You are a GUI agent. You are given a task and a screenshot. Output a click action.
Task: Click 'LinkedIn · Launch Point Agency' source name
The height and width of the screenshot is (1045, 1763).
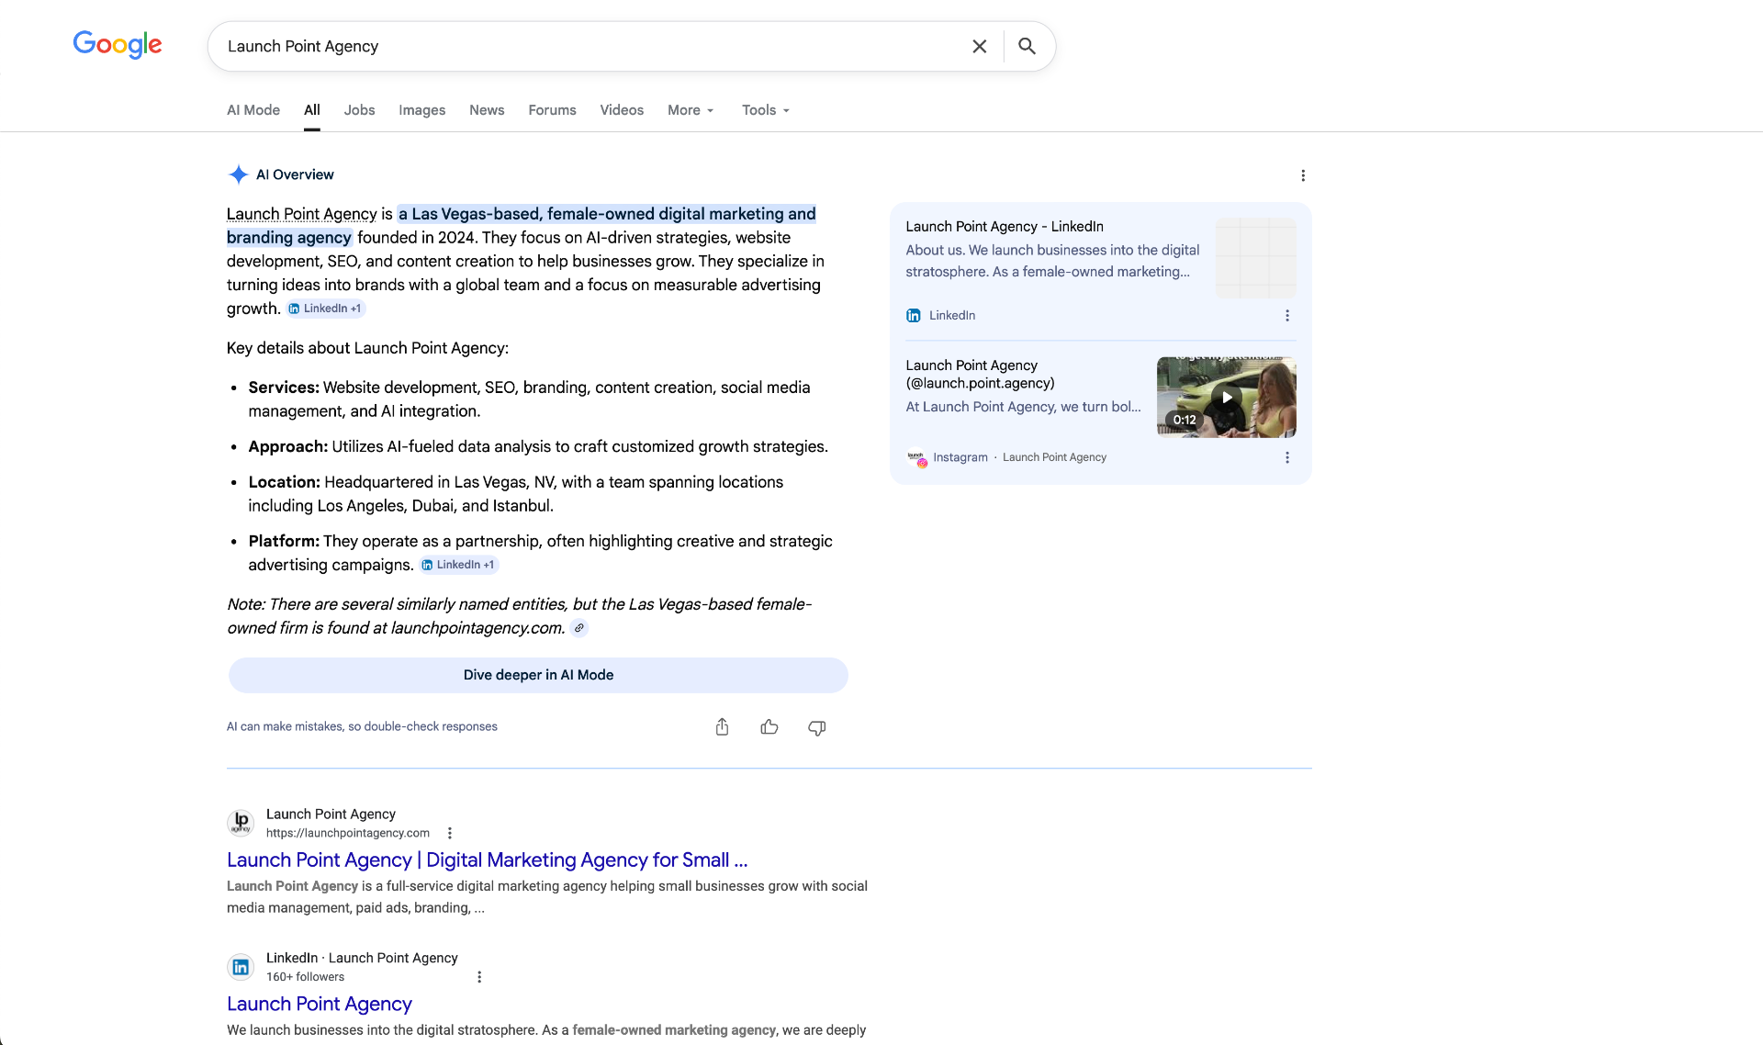pyautogui.click(x=362, y=958)
